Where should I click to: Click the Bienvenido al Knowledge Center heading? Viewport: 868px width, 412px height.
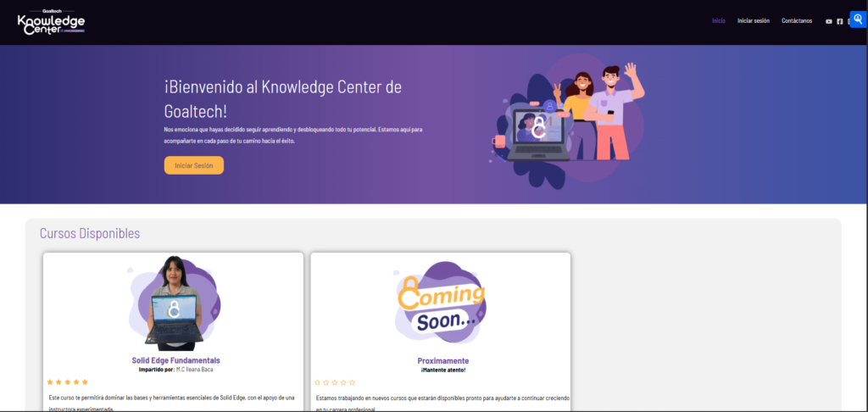coord(282,98)
